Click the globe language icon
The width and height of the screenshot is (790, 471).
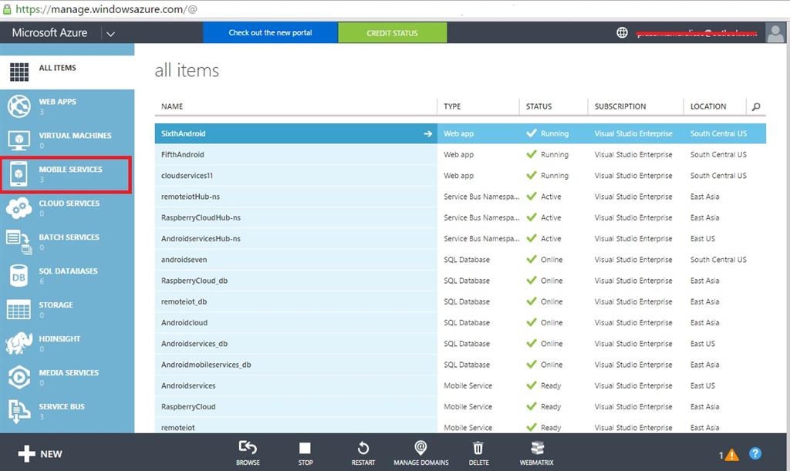point(623,32)
